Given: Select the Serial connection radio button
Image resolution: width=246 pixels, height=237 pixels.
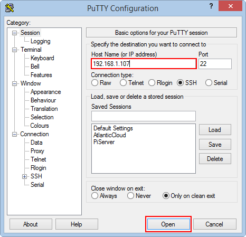Looking at the screenshot, I should click(209, 83).
